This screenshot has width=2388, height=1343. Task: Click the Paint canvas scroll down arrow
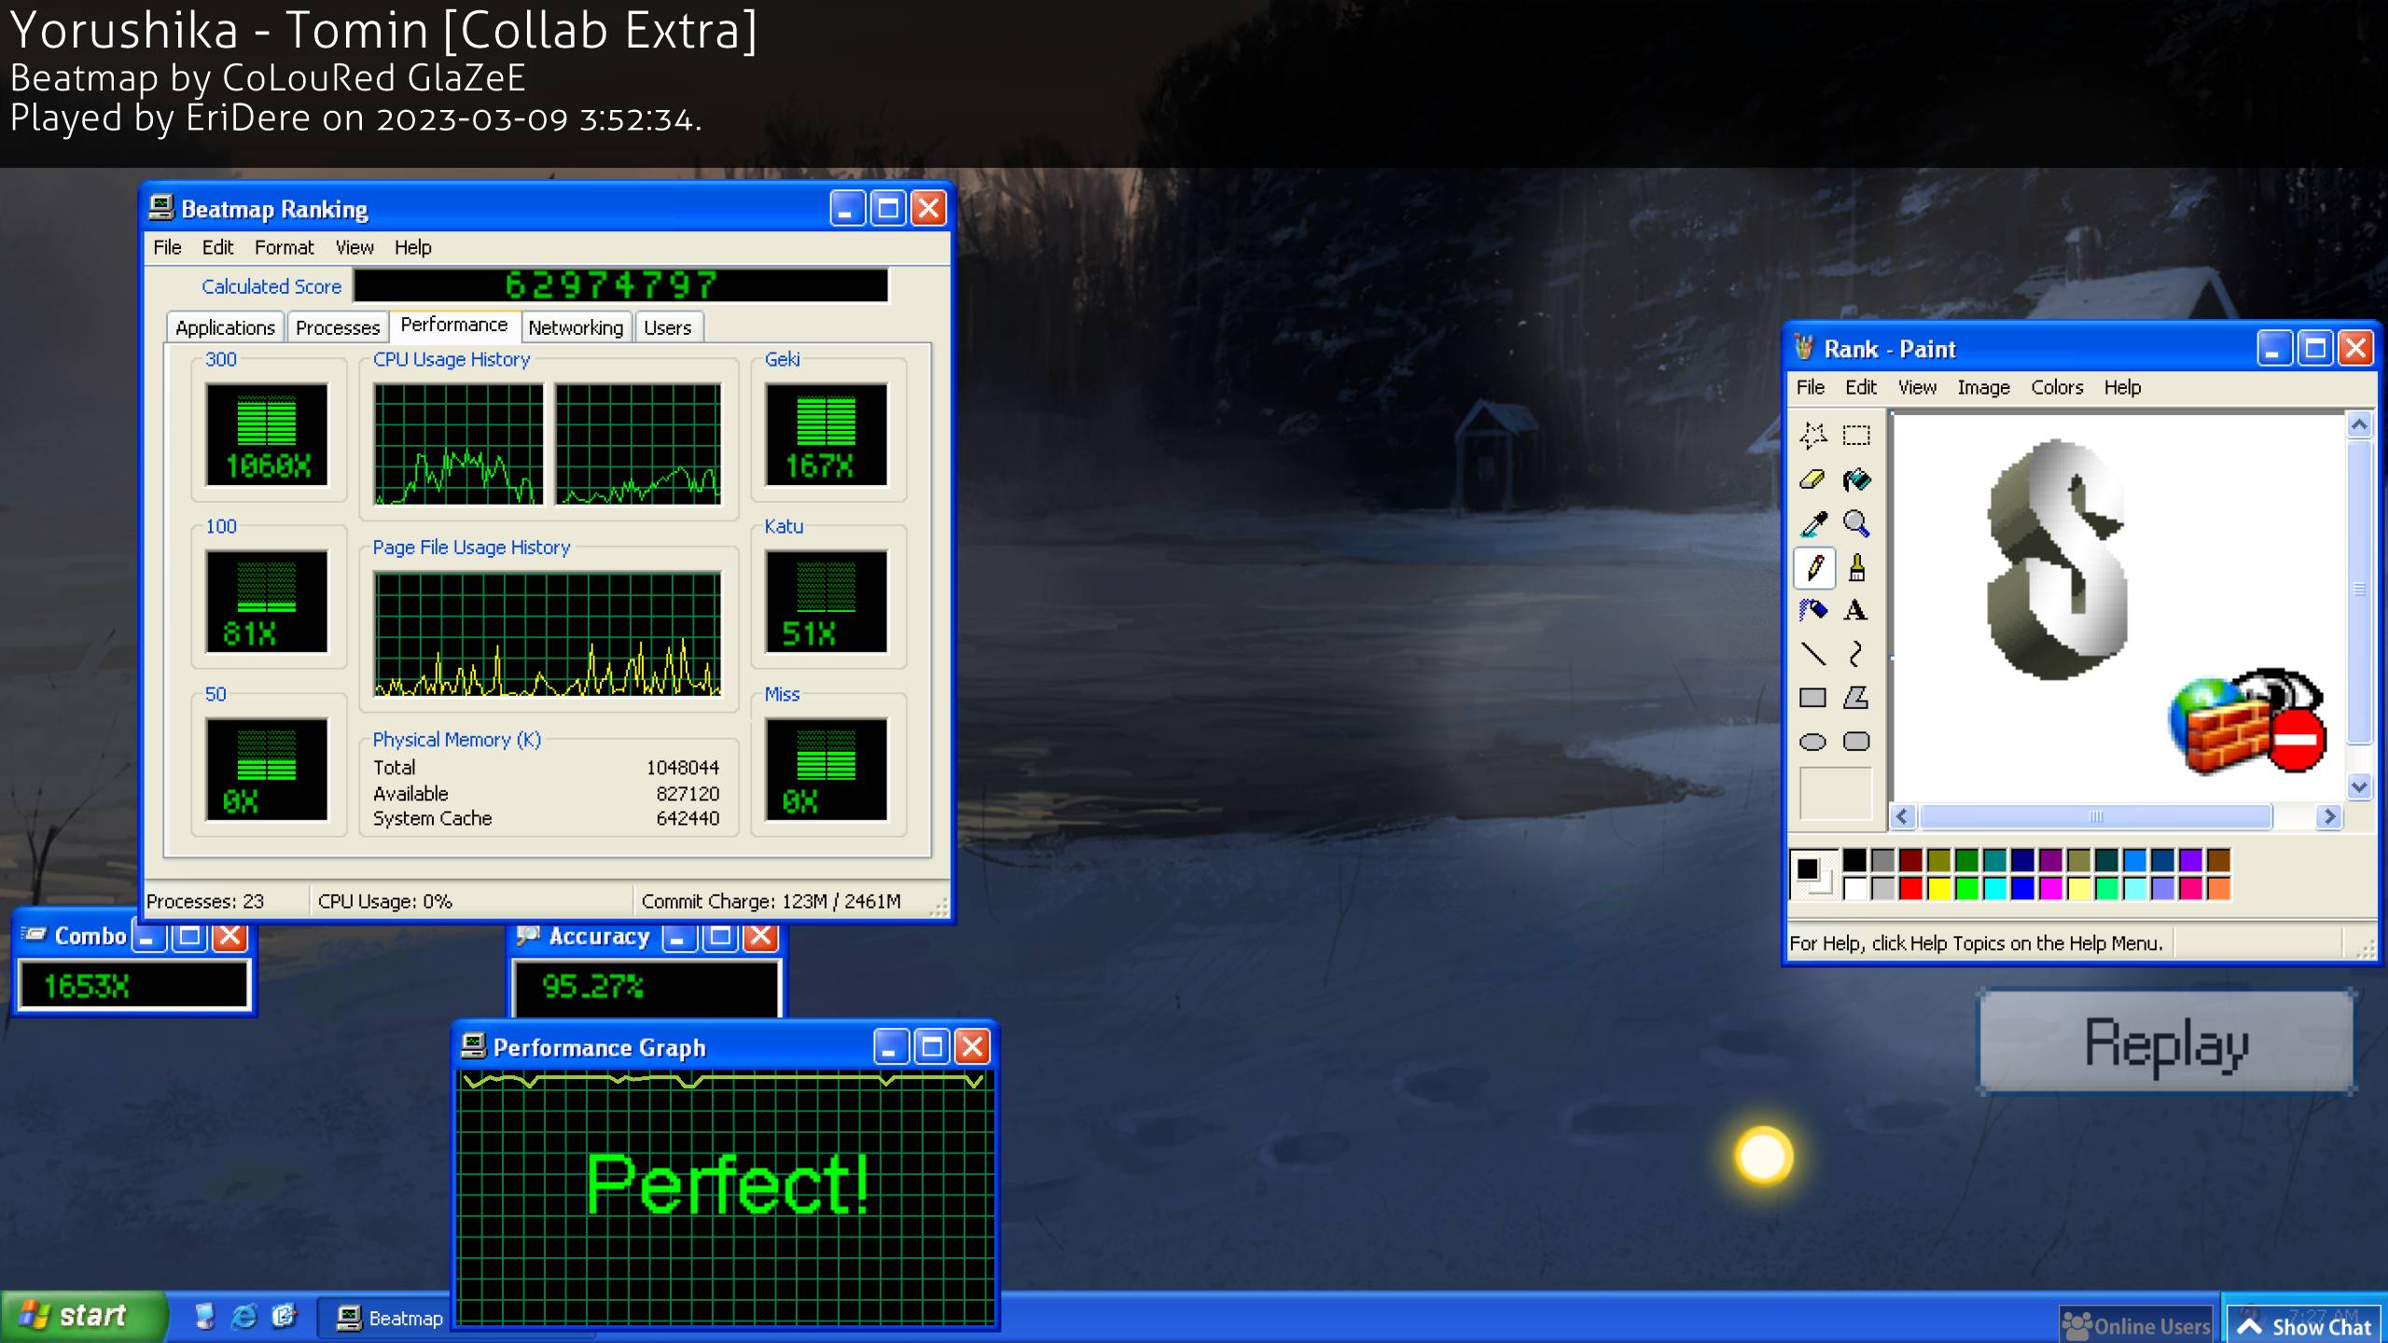pyautogui.click(x=2359, y=786)
